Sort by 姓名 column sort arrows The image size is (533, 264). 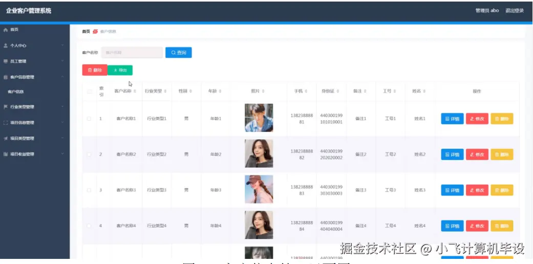[x=424, y=92]
